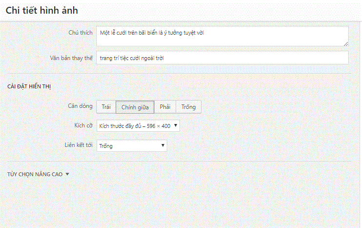The height and width of the screenshot is (228, 362).
Task: Click the Căn dòng label
Action: pos(80,106)
